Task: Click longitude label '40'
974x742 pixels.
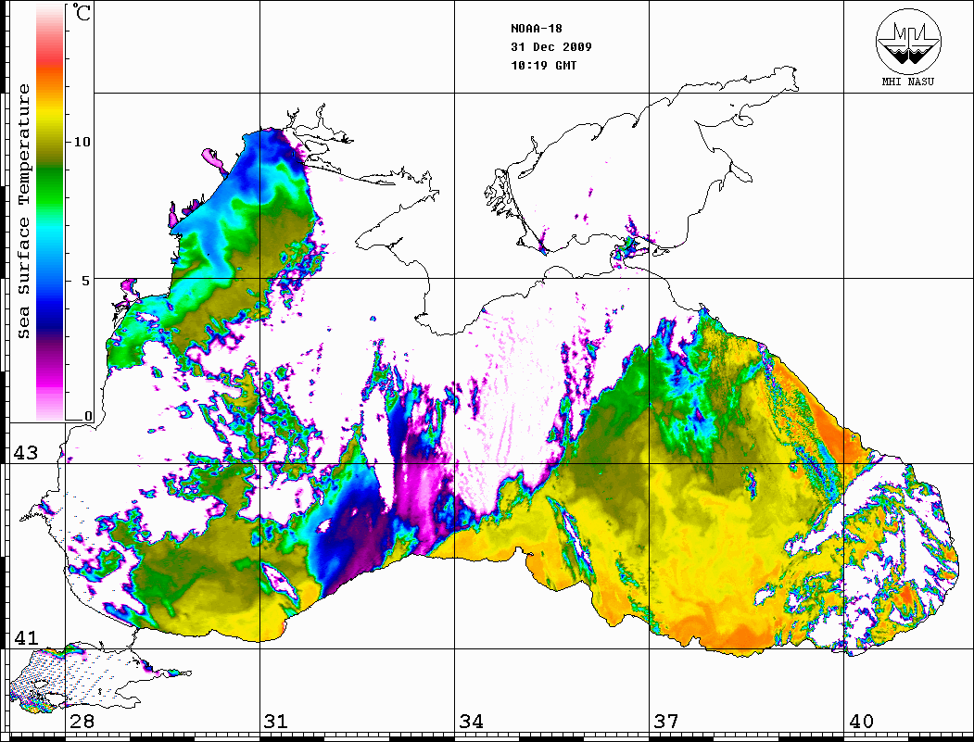Action: pyautogui.click(x=861, y=722)
